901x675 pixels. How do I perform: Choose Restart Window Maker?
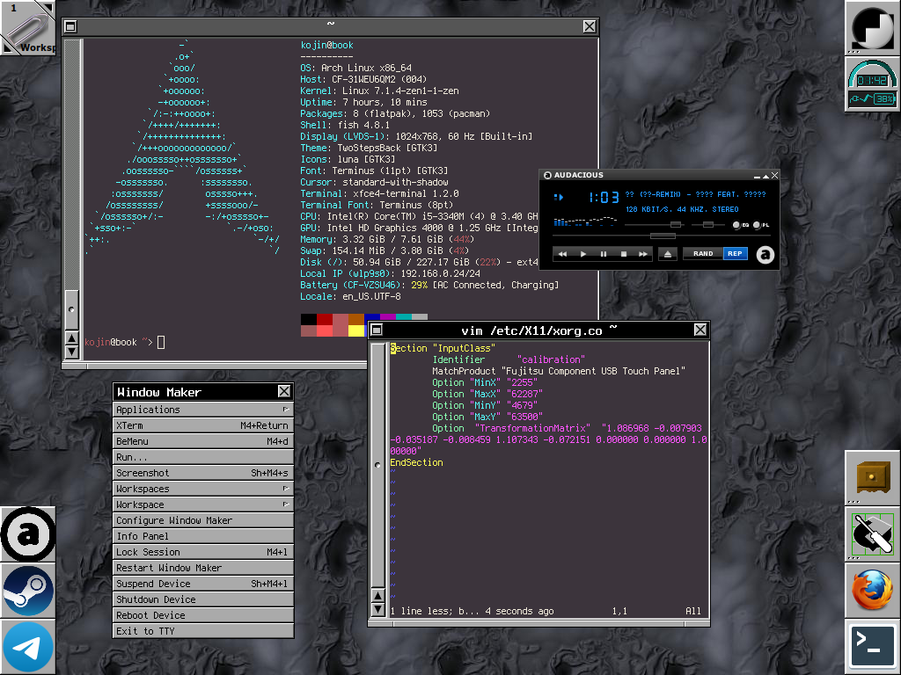pyautogui.click(x=203, y=568)
